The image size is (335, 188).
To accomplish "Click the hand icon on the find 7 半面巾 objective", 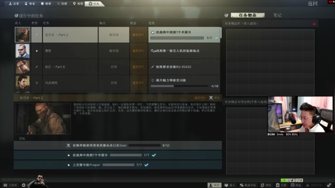I will point(68,155).
